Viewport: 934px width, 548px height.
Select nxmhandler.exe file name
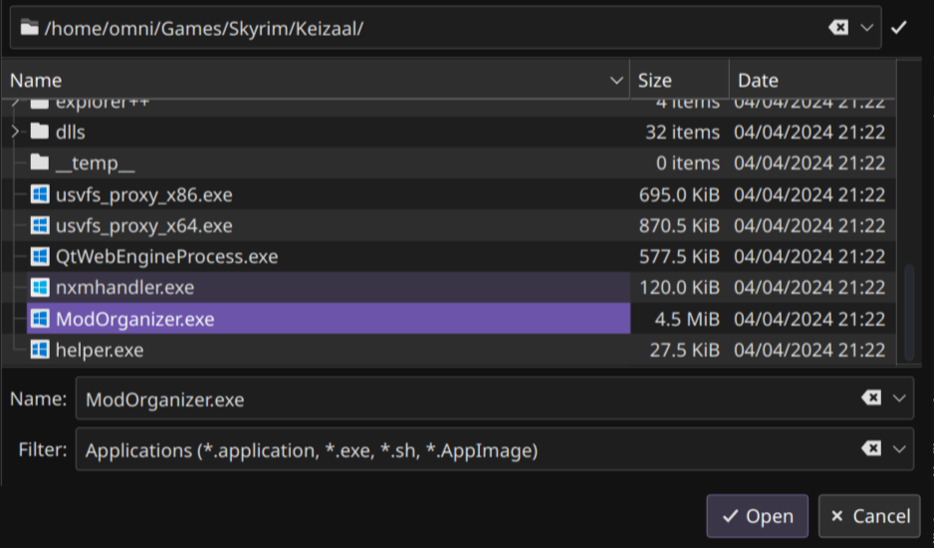point(125,287)
